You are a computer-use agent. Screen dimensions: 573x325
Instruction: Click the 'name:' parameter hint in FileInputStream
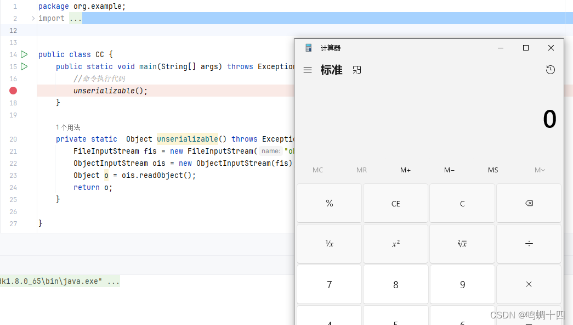click(271, 151)
